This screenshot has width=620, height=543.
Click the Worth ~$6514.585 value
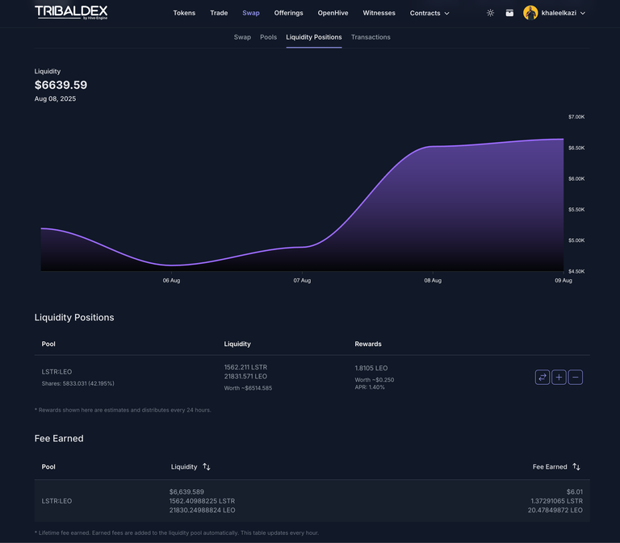coord(248,388)
